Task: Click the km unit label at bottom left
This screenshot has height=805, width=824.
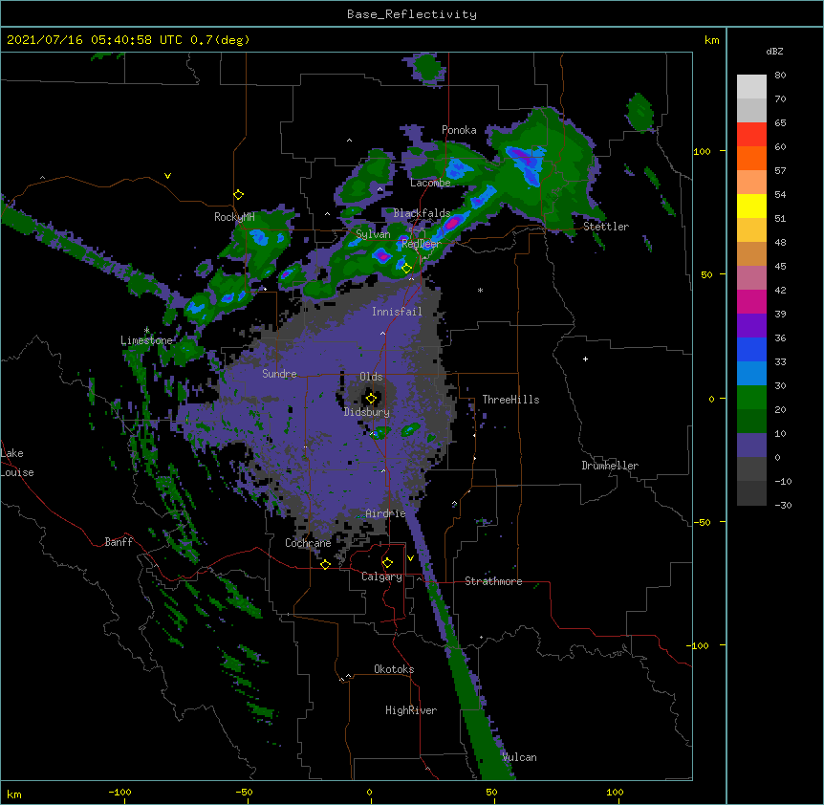Action: pos(14,794)
